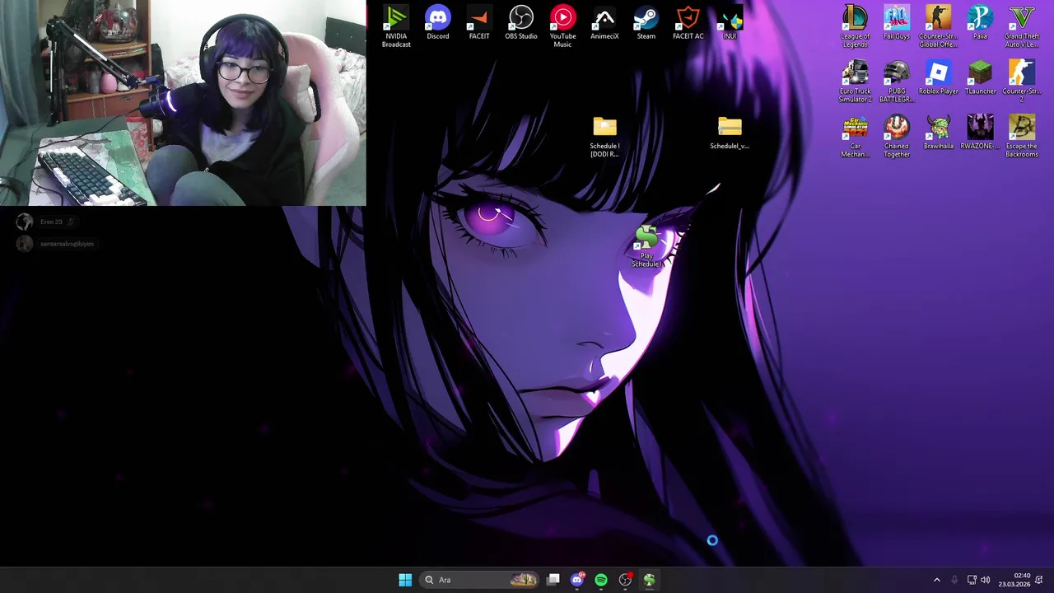The height and width of the screenshot is (593, 1054).
Task: Select the Fall Guys desktop icon
Action: click(897, 23)
